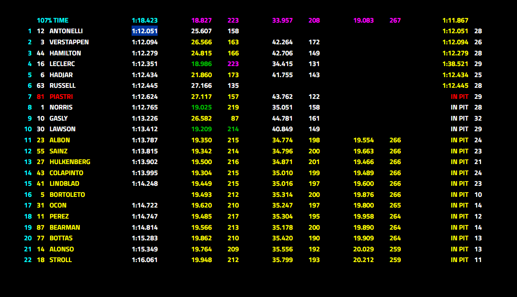The height and width of the screenshot is (297, 517).
Task: Click Alonso's best lap 1:15.349
Action: (145, 249)
